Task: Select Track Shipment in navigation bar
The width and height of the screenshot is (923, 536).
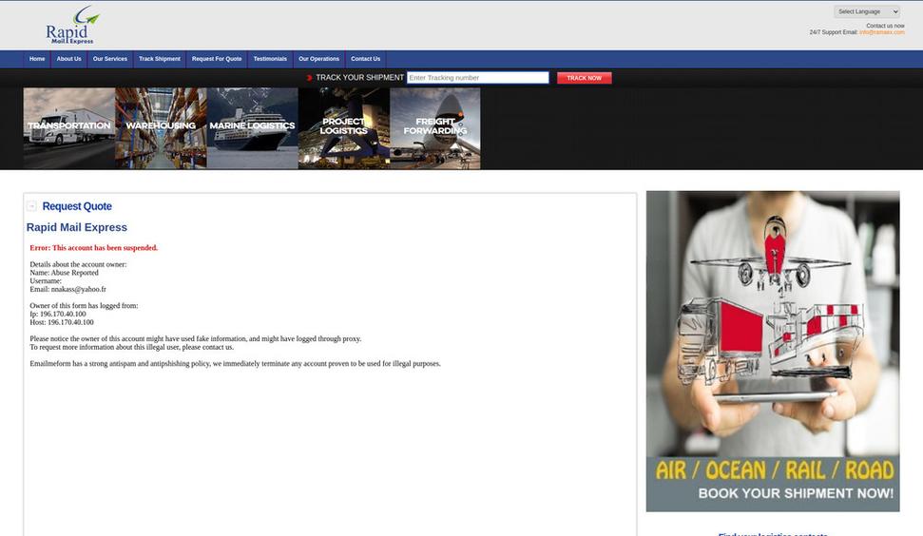Action: click(x=160, y=59)
